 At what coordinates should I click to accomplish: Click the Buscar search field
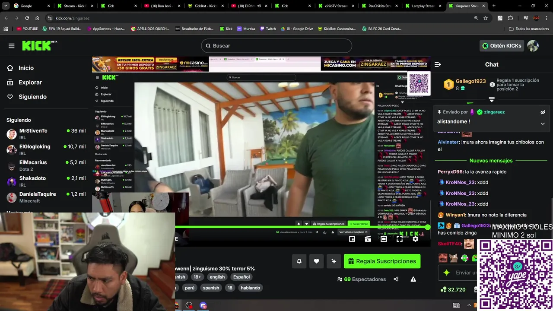[276, 46]
